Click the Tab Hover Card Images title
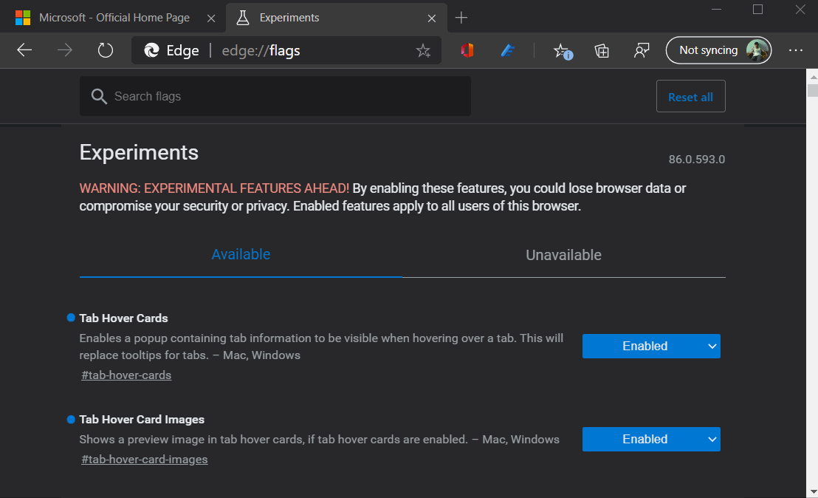818x498 pixels. pyautogui.click(x=142, y=420)
